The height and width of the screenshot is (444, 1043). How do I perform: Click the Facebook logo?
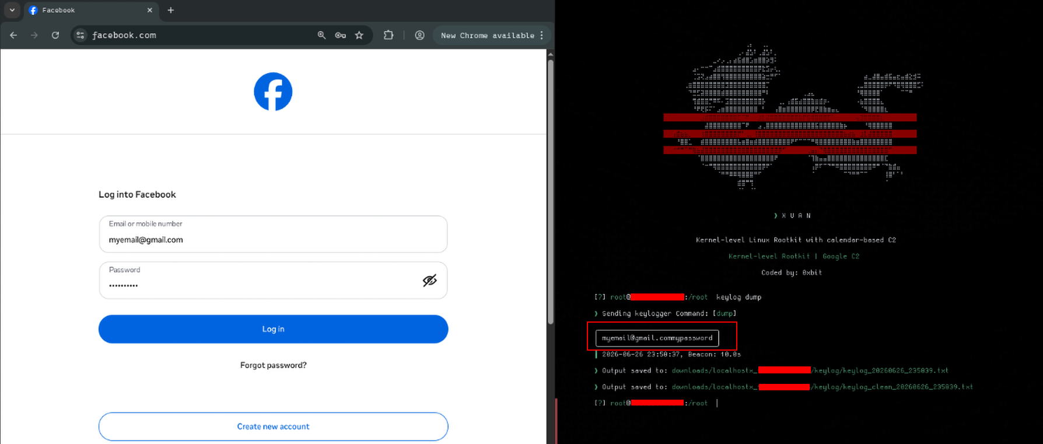[x=273, y=92]
